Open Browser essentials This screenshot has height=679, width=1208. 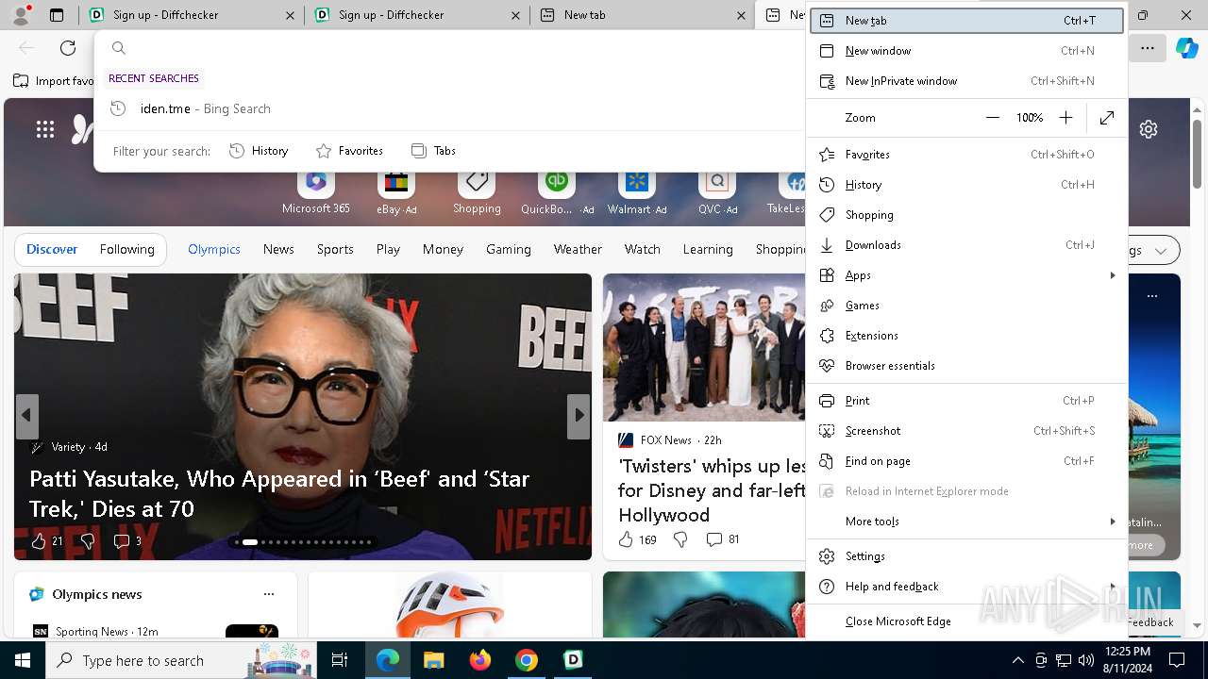(x=967, y=366)
